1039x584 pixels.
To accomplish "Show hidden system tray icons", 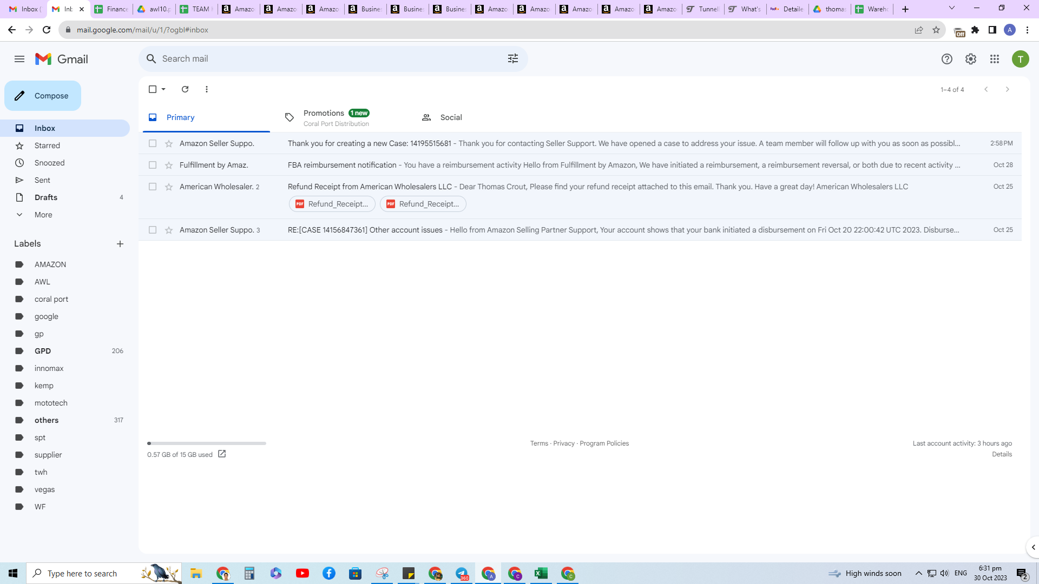I will click(918, 573).
